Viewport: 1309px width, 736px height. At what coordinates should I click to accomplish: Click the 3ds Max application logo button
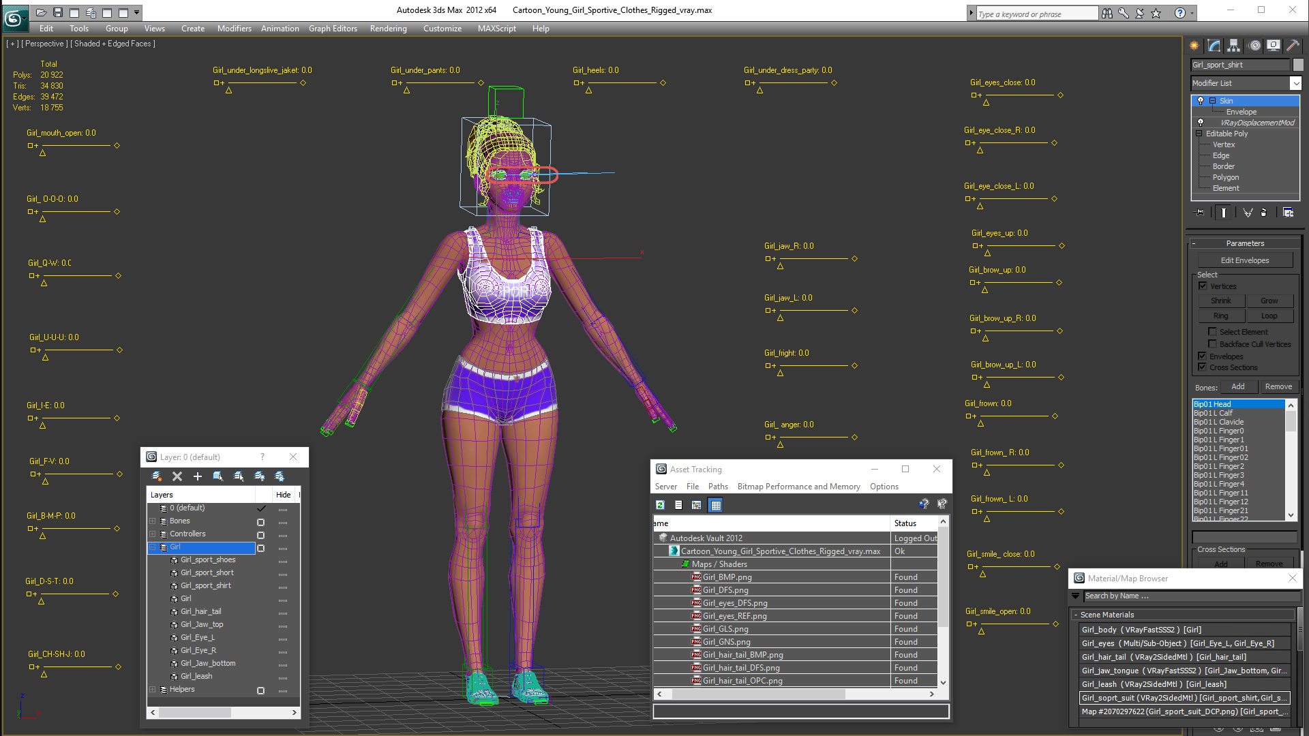14,18
